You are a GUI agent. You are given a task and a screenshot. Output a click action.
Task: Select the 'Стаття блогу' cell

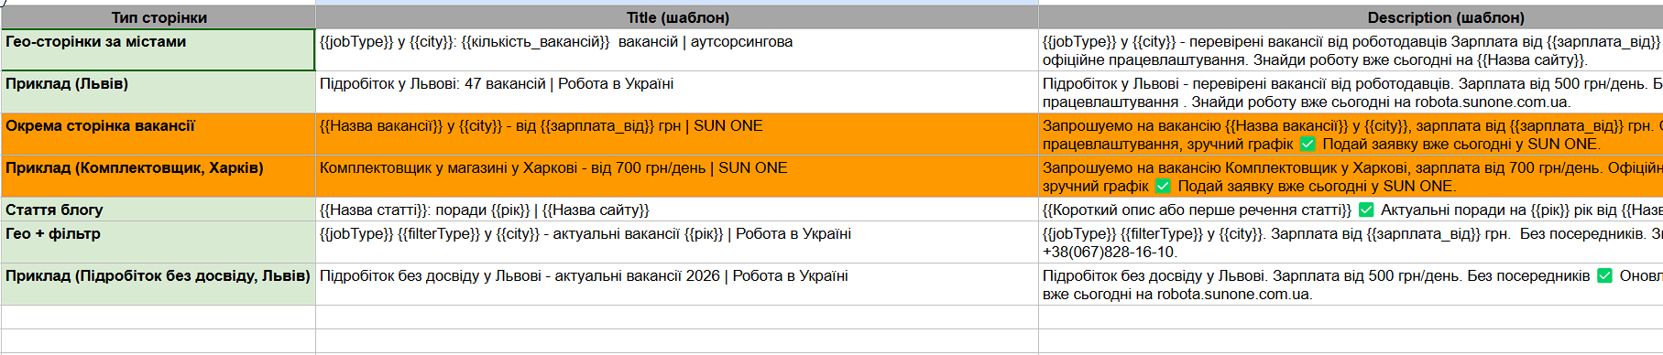click(x=159, y=210)
